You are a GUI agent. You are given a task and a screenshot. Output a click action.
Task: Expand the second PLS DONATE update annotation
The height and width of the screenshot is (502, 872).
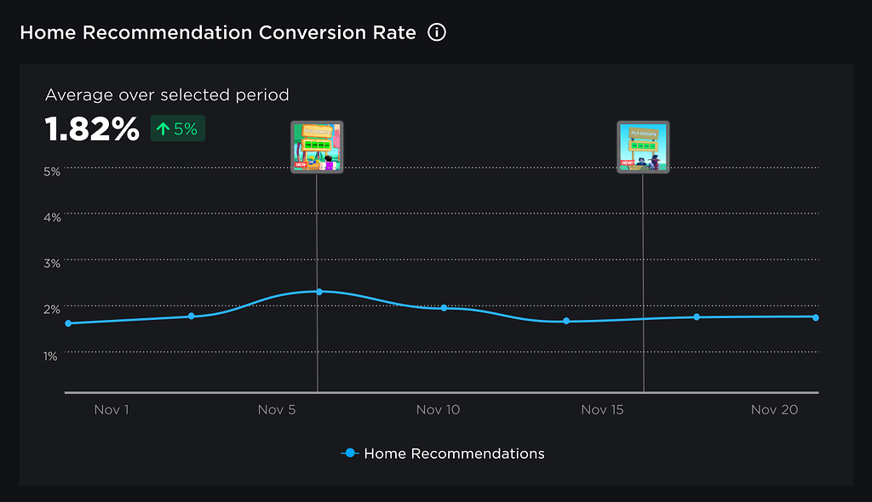coord(643,146)
